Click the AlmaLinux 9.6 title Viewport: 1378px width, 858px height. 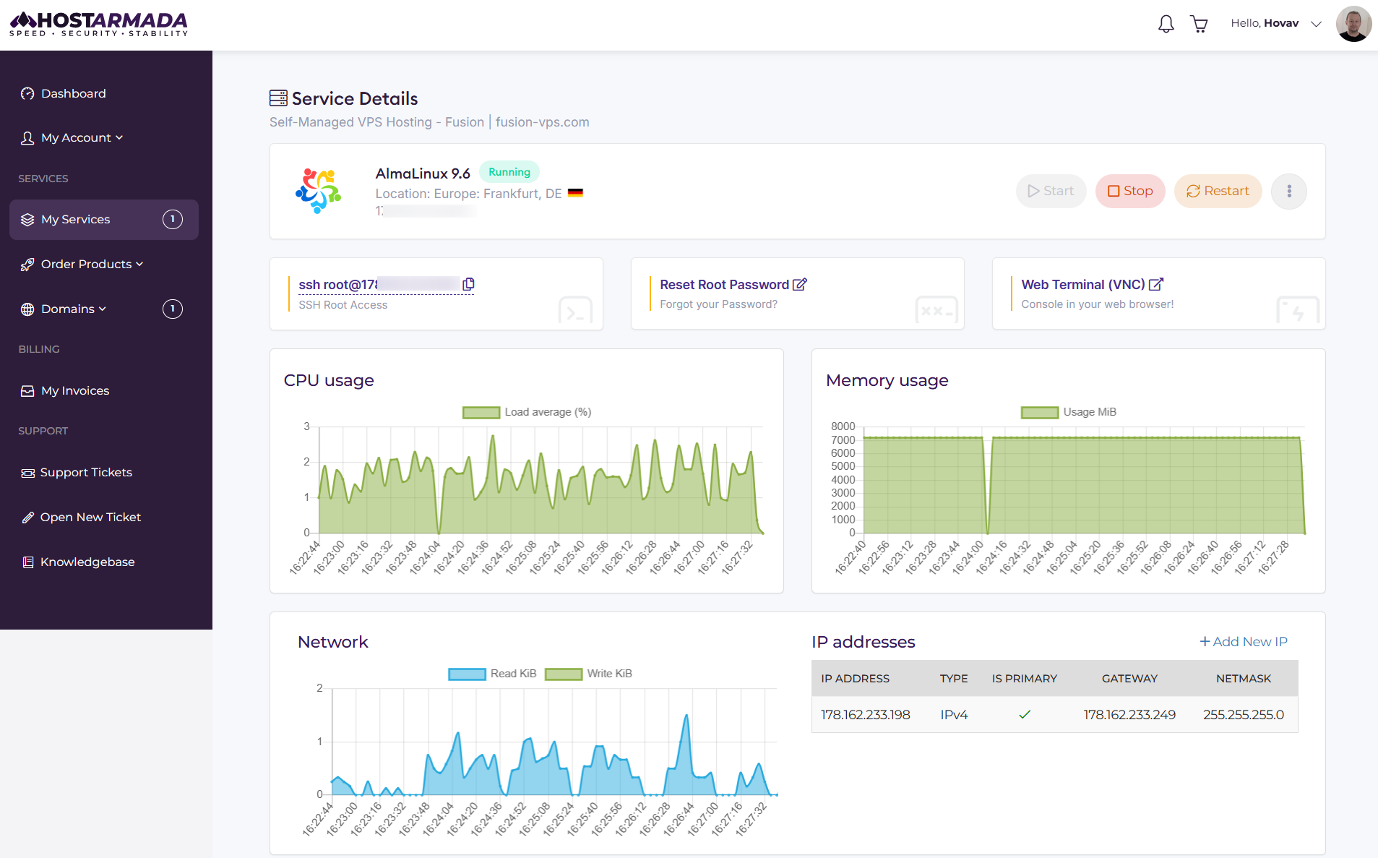(x=423, y=173)
